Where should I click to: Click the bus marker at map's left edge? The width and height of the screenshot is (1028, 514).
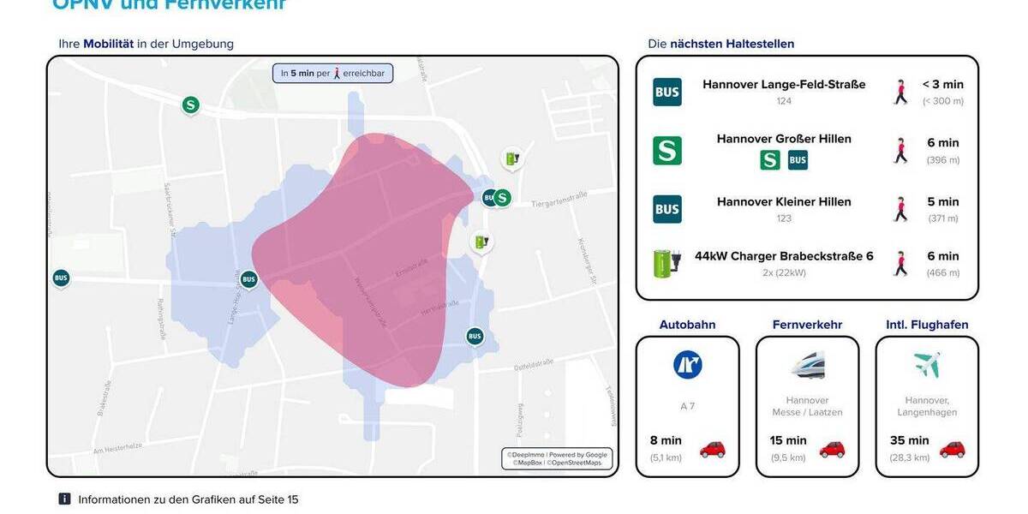pos(61,278)
